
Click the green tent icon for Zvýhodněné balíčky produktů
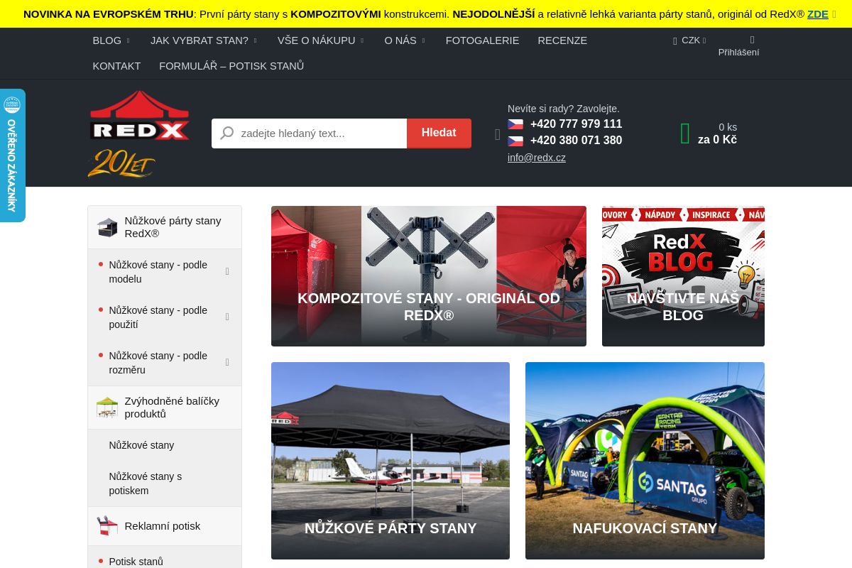(106, 407)
